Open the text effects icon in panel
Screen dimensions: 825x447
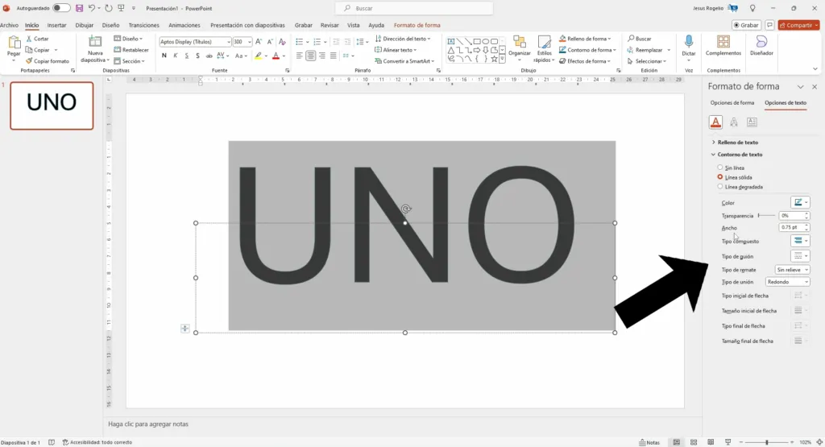click(x=734, y=122)
